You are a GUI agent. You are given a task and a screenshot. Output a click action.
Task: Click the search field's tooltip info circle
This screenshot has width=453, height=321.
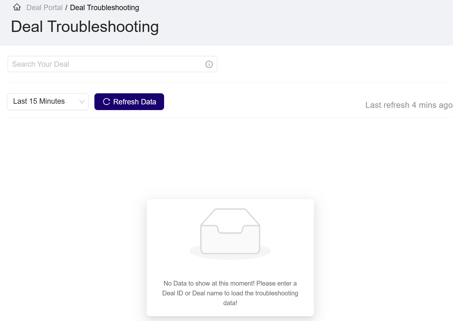point(209,64)
